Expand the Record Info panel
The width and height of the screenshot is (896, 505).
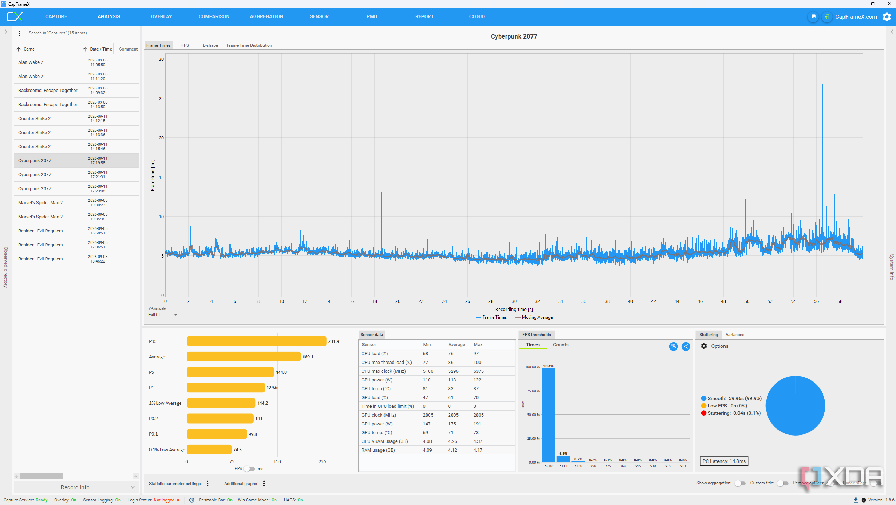[75, 487]
